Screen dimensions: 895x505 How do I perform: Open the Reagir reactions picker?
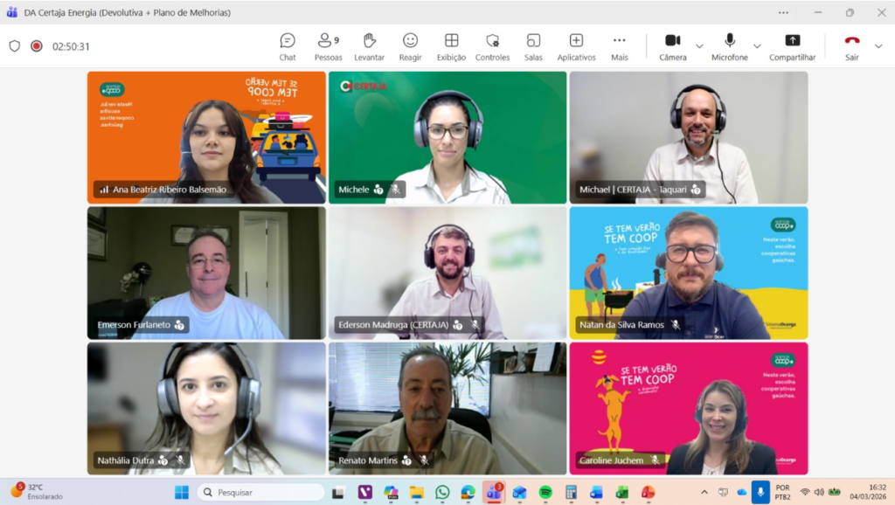tap(410, 46)
